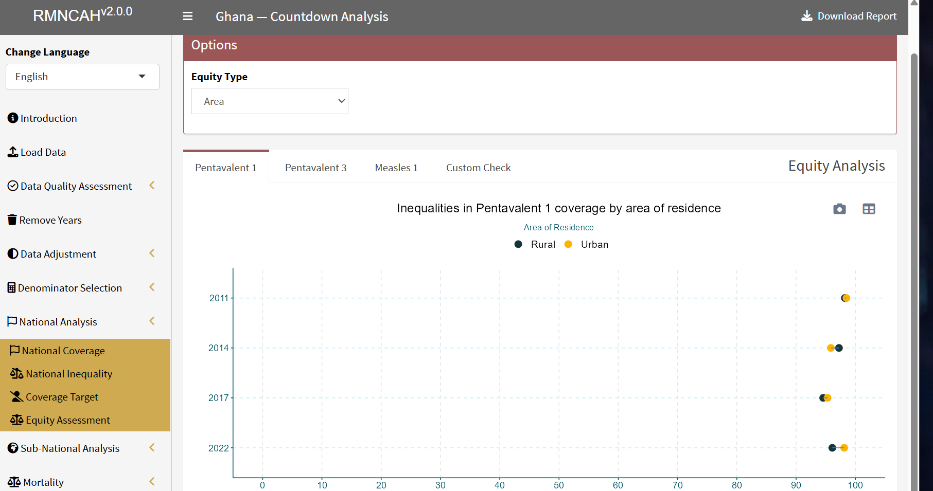Click the 2022 y-axis label

(218, 448)
